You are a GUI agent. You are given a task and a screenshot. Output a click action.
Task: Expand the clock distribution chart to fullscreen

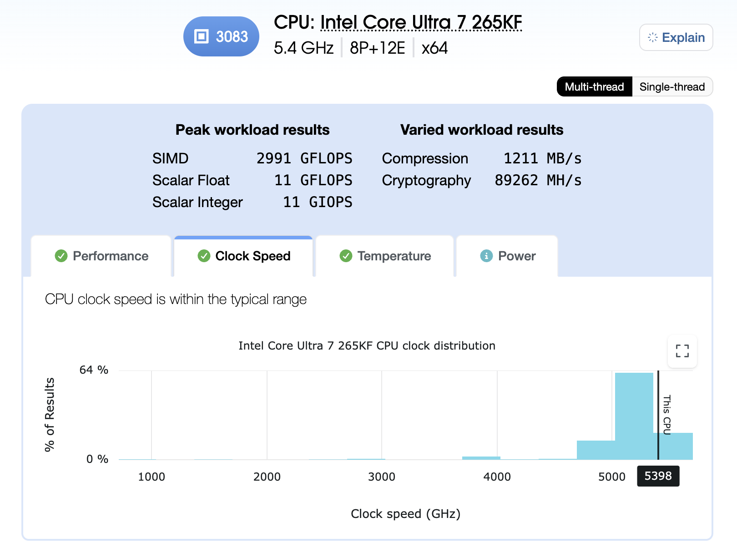[681, 351]
